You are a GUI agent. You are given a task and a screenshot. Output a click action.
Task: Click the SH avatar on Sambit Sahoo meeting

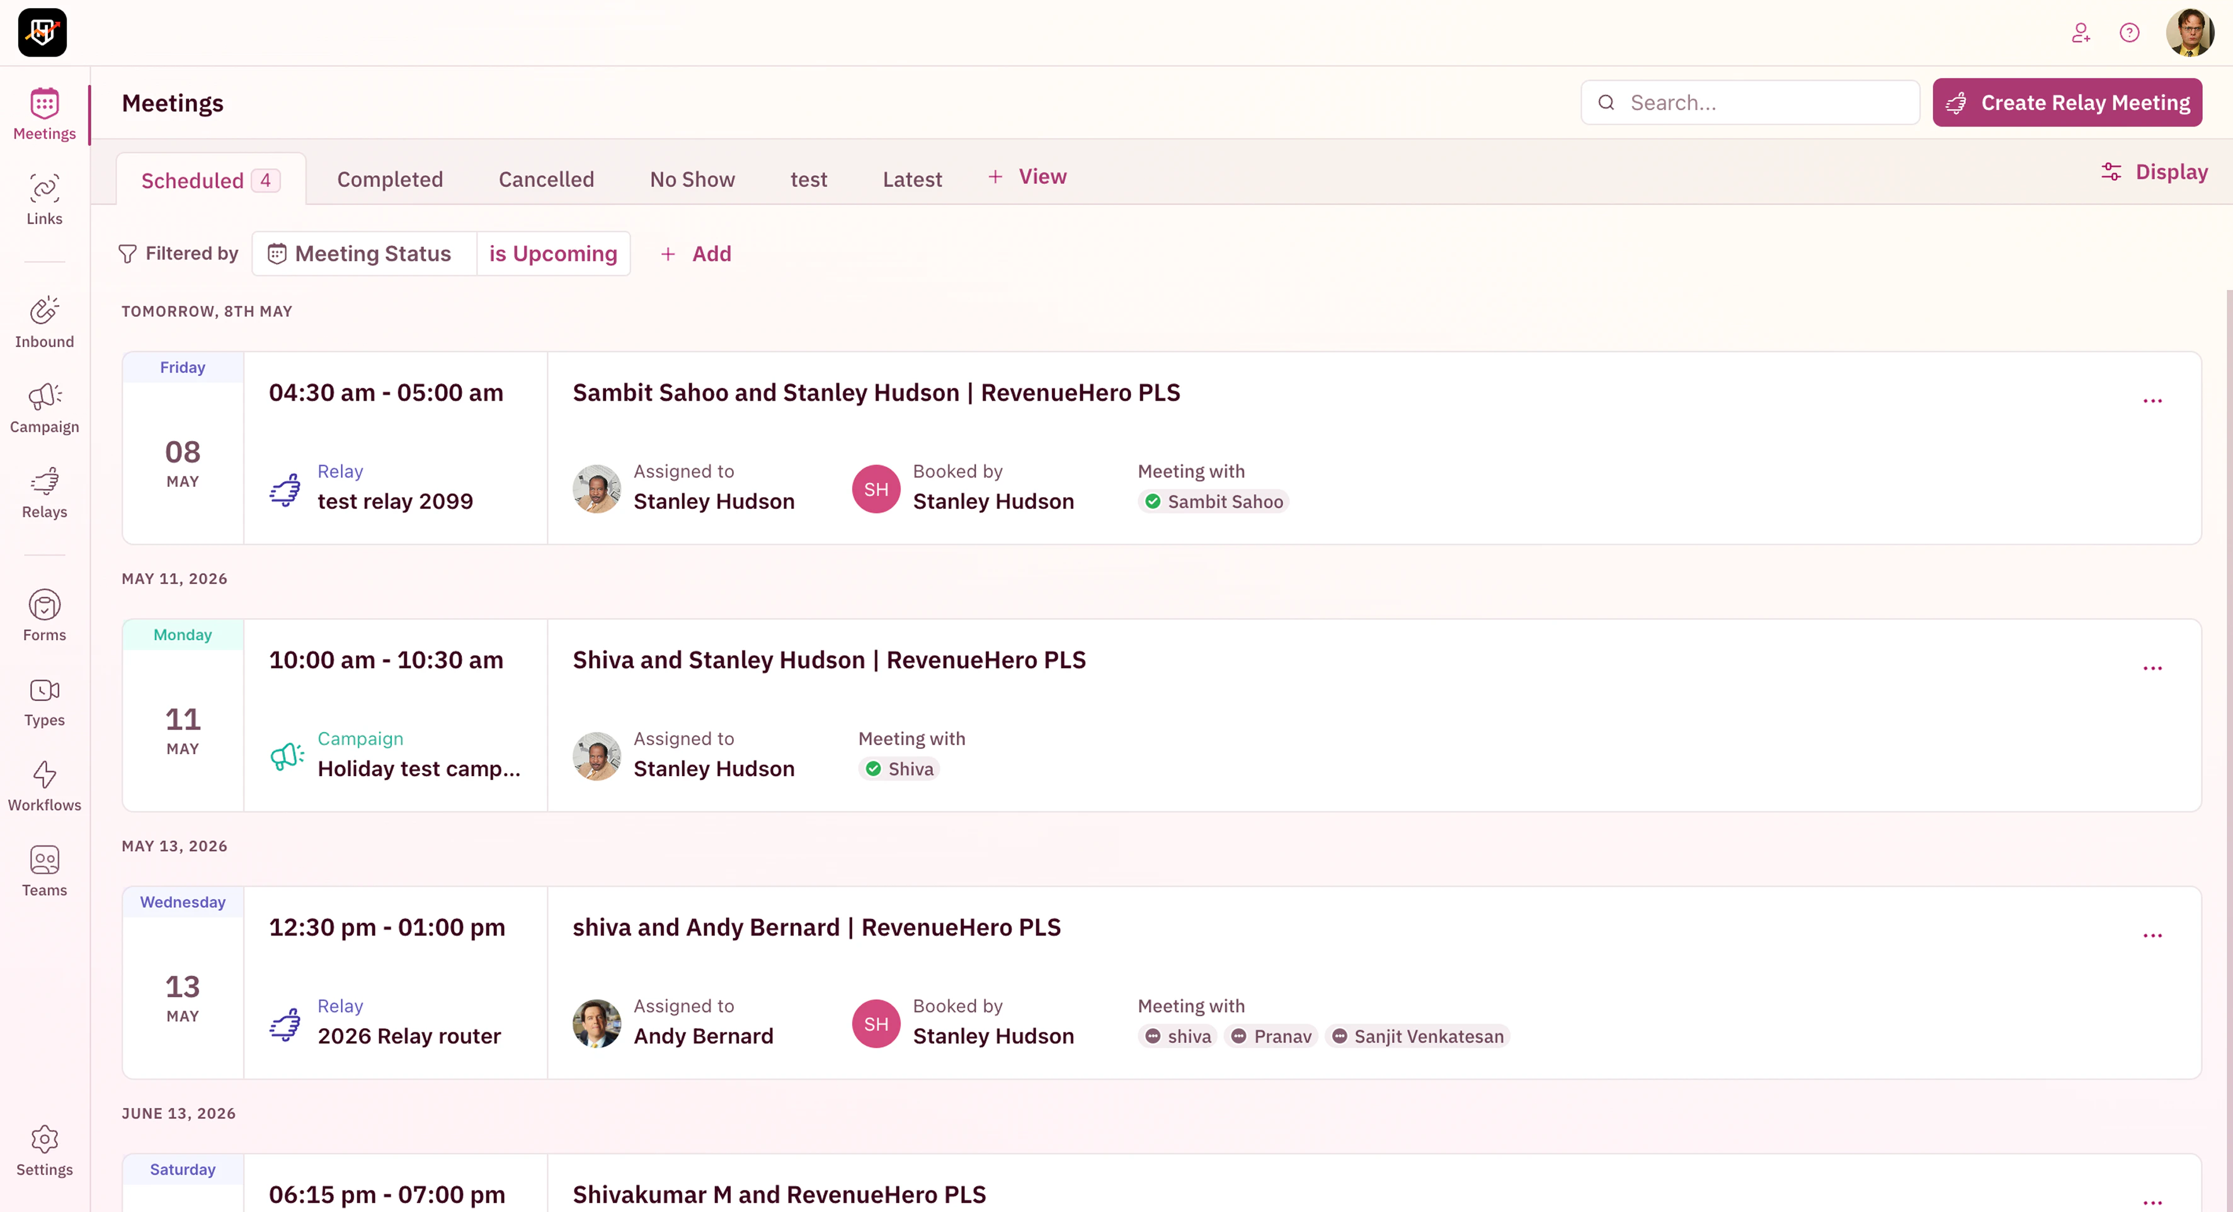876,489
